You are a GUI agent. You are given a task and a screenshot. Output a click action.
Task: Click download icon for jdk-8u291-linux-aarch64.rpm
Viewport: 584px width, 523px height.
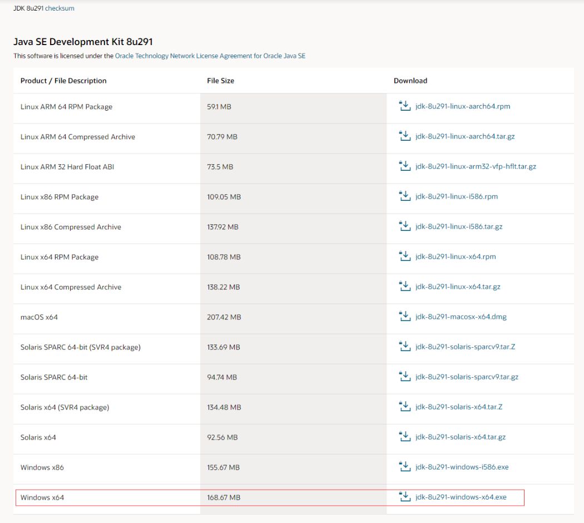[x=404, y=106]
